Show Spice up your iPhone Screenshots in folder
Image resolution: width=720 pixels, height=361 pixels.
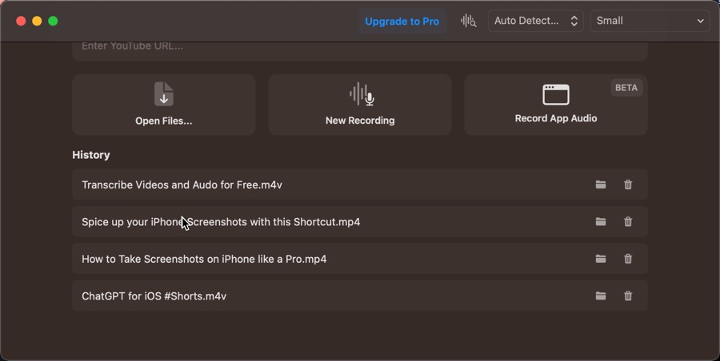[x=601, y=221]
